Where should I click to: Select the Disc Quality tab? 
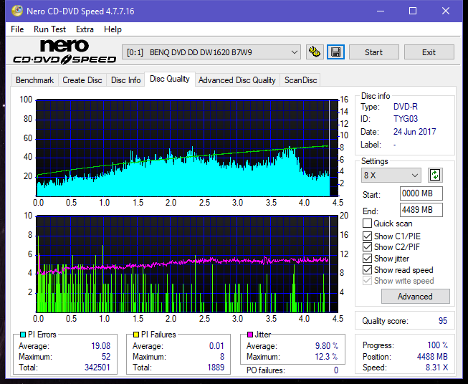coord(170,79)
